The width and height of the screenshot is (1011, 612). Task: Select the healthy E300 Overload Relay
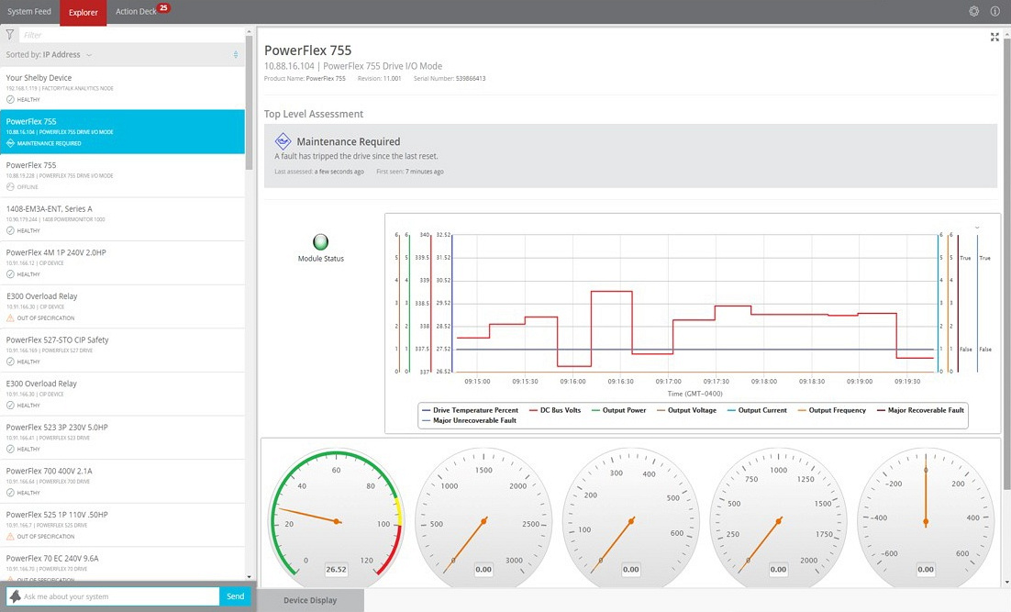[123, 394]
